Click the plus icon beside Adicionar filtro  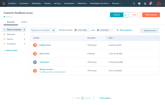tap(4, 50)
